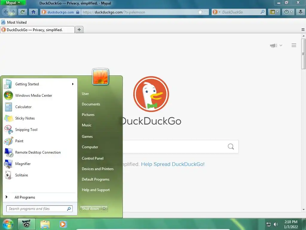This screenshot has height=230, width=306.
Task: Click the Shut down button
Action: pos(90,209)
